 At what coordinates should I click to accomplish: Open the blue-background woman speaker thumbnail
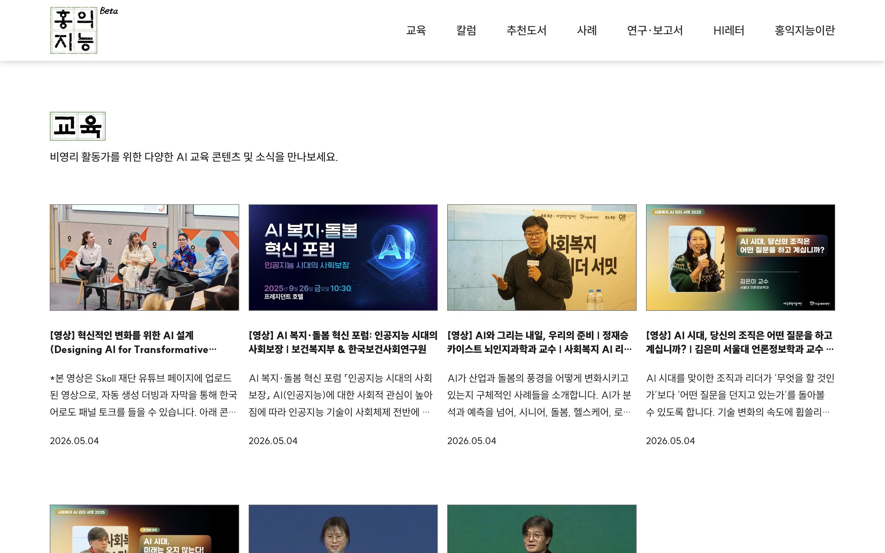tap(343, 529)
